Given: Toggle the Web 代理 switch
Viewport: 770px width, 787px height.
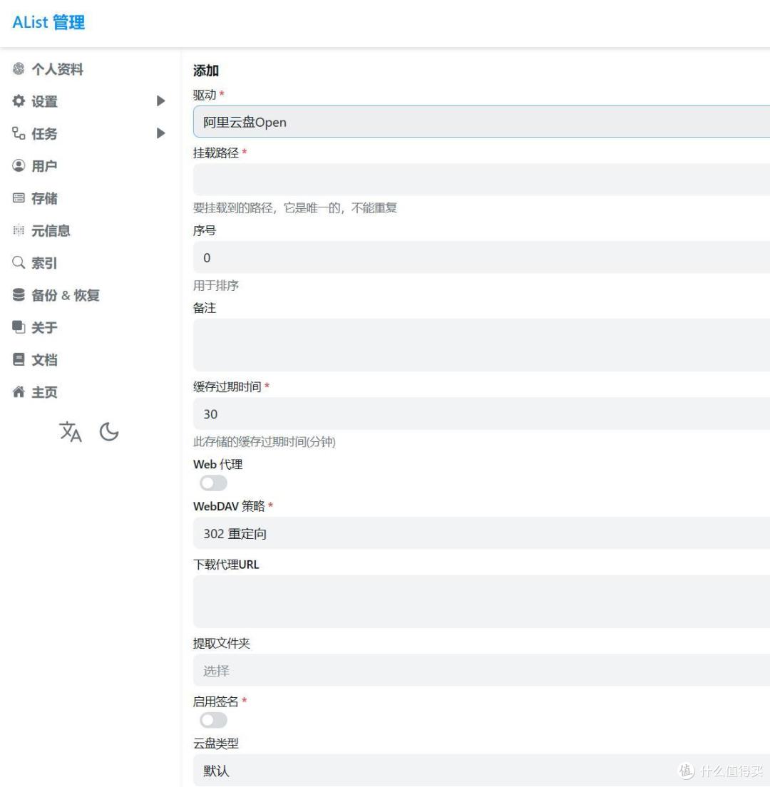Looking at the screenshot, I should [213, 483].
